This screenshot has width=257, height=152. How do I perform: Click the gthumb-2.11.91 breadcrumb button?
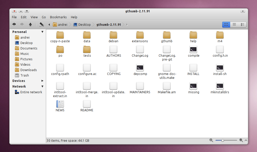tap(109, 24)
